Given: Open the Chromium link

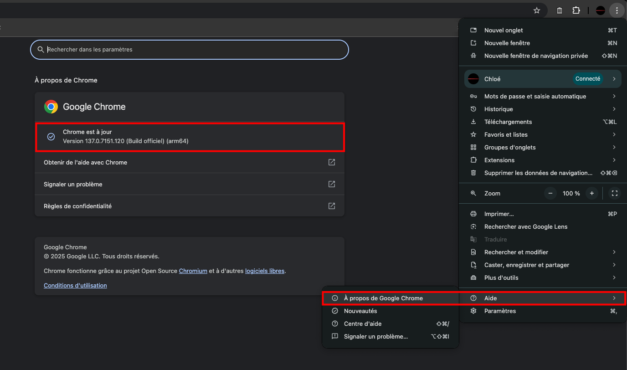Looking at the screenshot, I should click(193, 271).
